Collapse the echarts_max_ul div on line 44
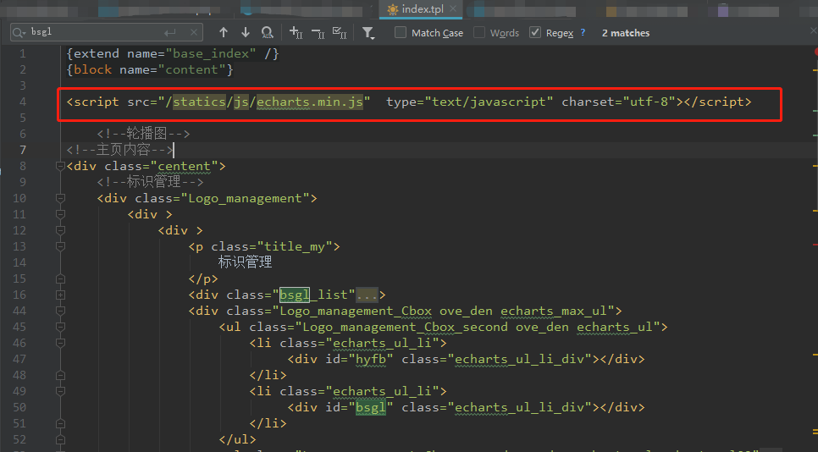Viewport: 818px width, 452px height. pyautogui.click(x=60, y=311)
